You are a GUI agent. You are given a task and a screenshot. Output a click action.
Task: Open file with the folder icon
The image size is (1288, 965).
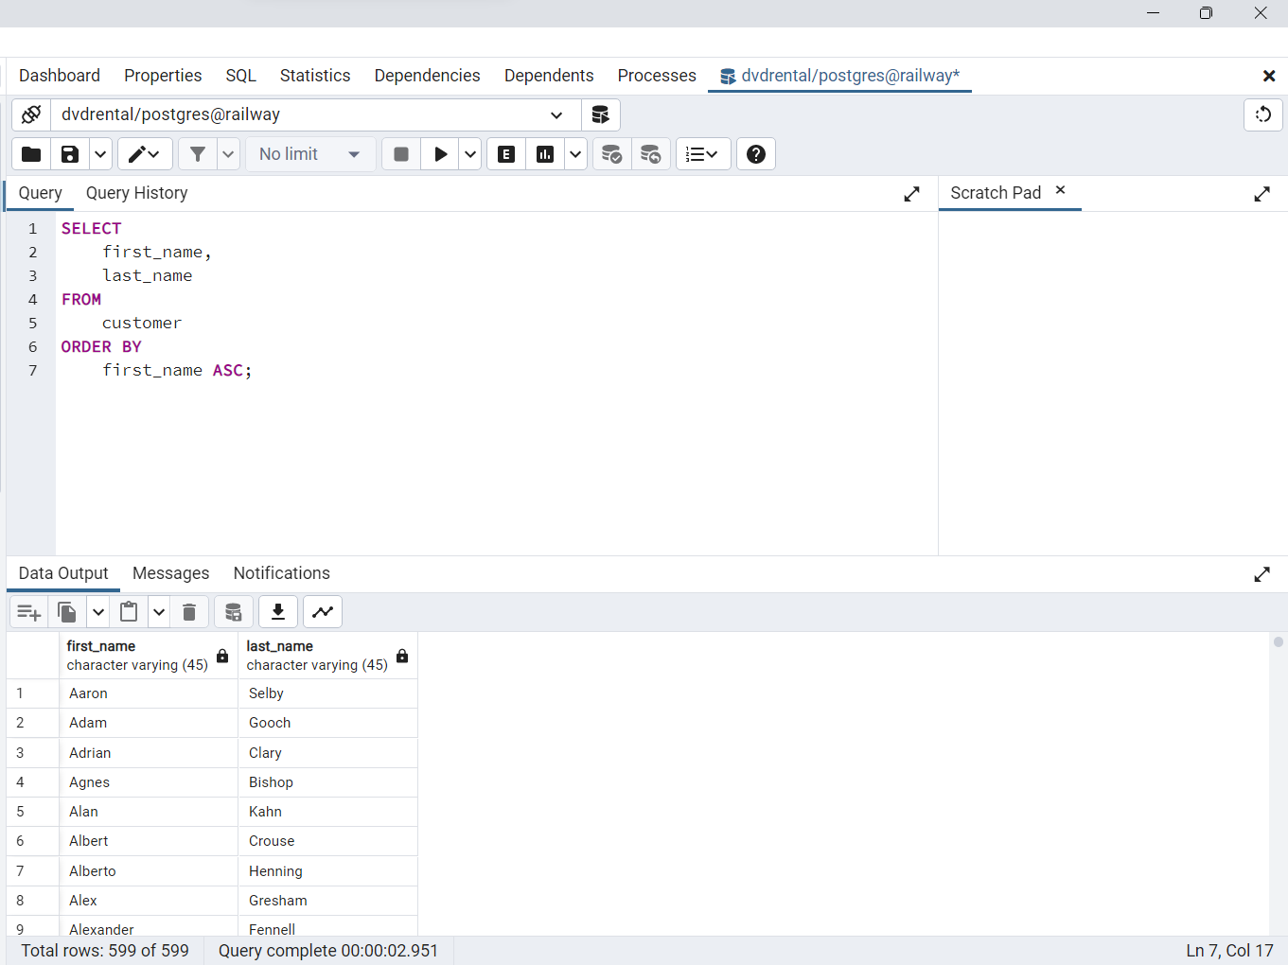pyautogui.click(x=31, y=154)
